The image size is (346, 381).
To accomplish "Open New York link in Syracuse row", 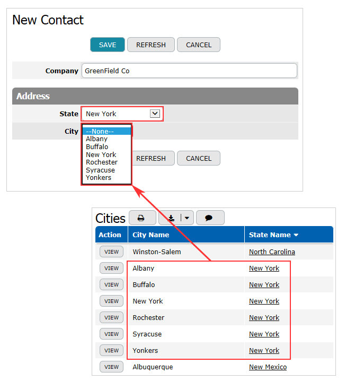I will [264, 334].
